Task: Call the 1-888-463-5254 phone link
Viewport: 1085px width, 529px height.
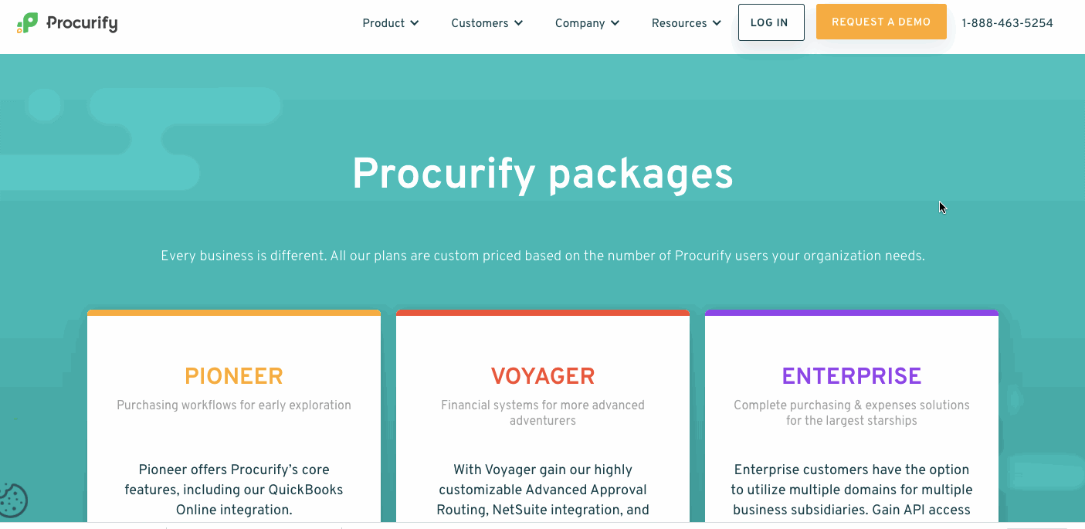Action: coord(1007,23)
